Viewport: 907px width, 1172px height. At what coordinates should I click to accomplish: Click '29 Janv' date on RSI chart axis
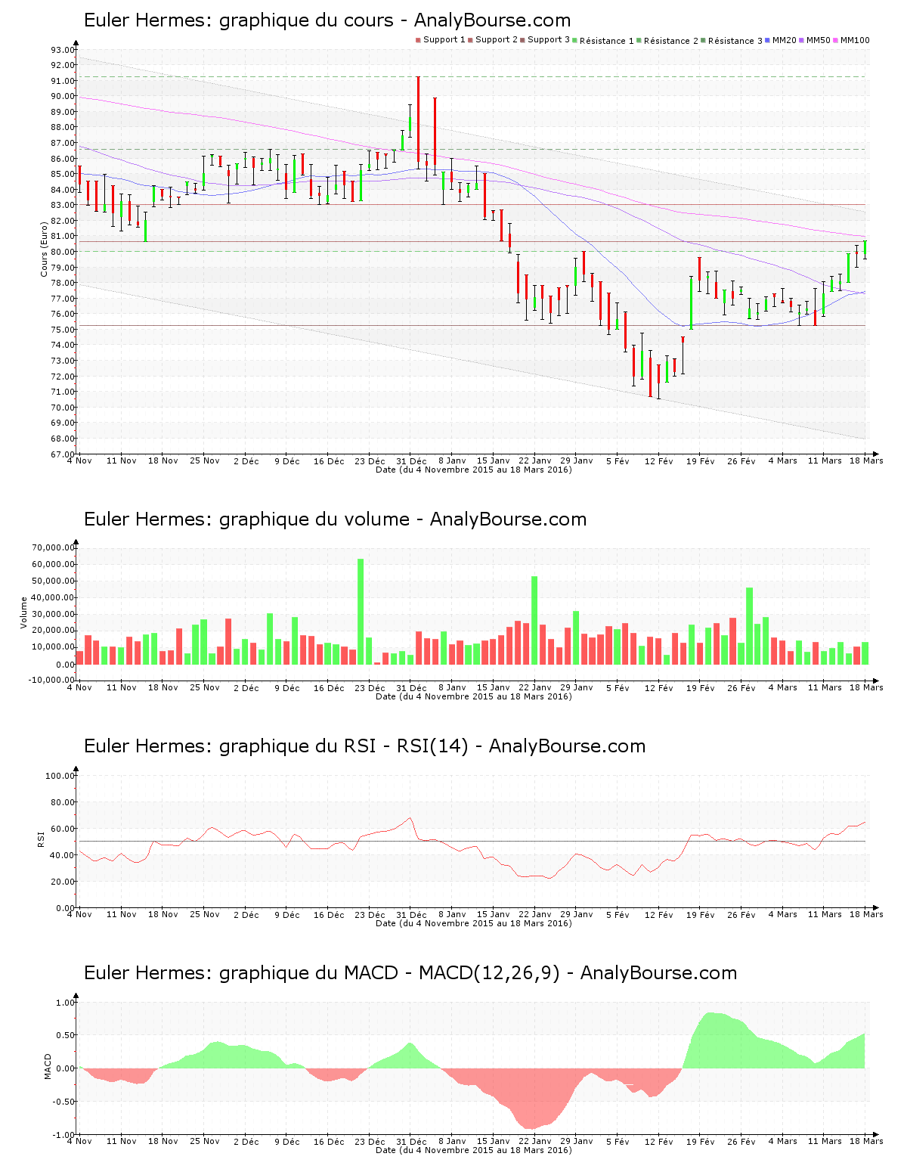coord(577,914)
